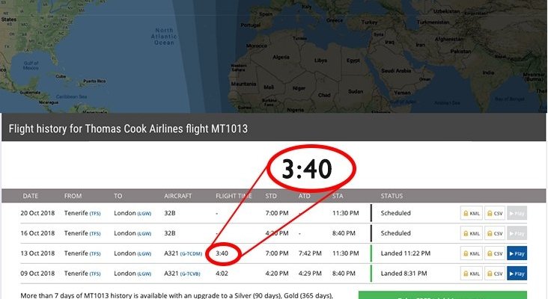Viewport: 548px width, 299px height.
Task: Click flight time 4:02 in 09 Oct row
Action: pyautogui.click(x=222, y=274)
